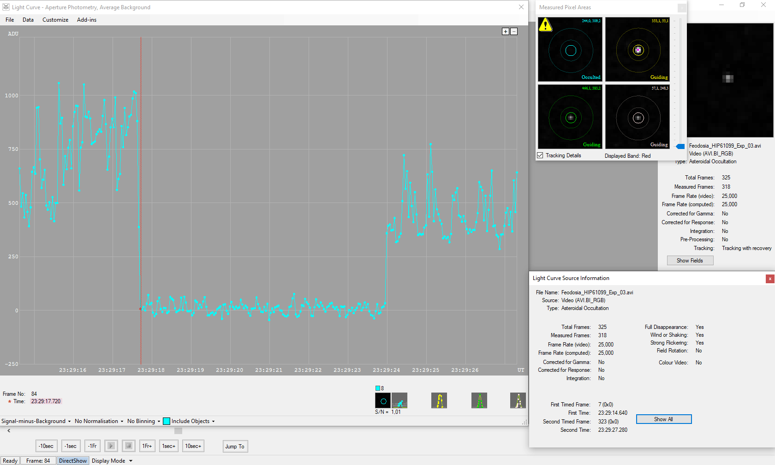This screenshot has width=775, height=465.
Task: Select the yellow guiding star profile icon
Action: (x=439, y=400)
